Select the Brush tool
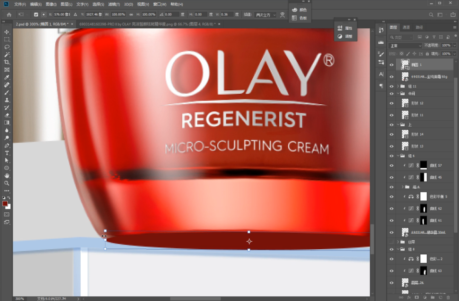Viewport: 459px width, 301px height. click(x=7, y=92)
